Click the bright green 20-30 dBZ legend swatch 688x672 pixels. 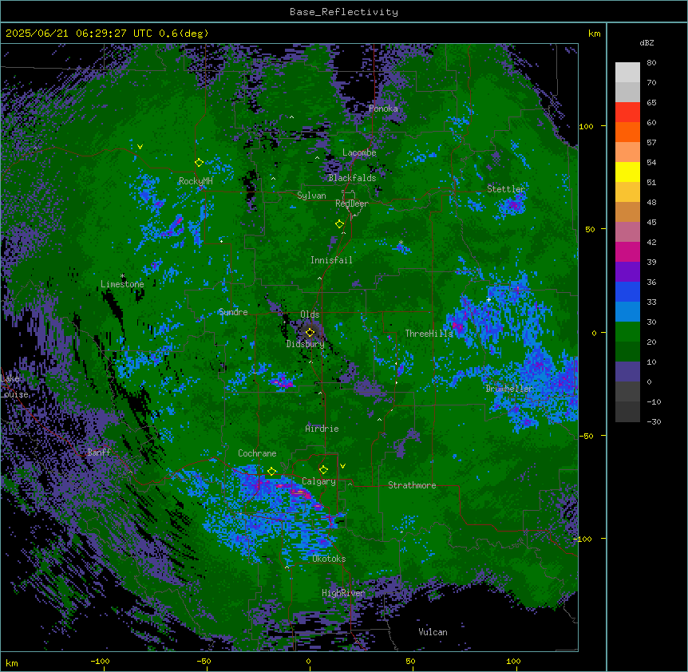[627, 332]
